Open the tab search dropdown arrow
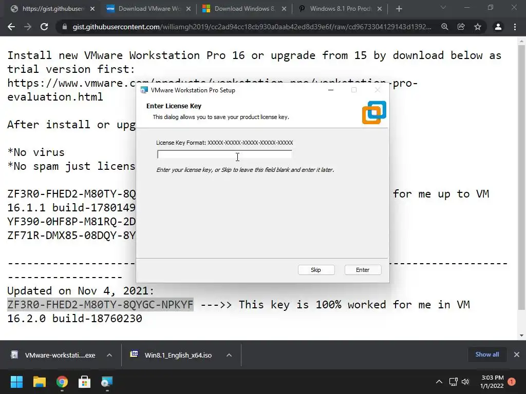 click(443, 7)
